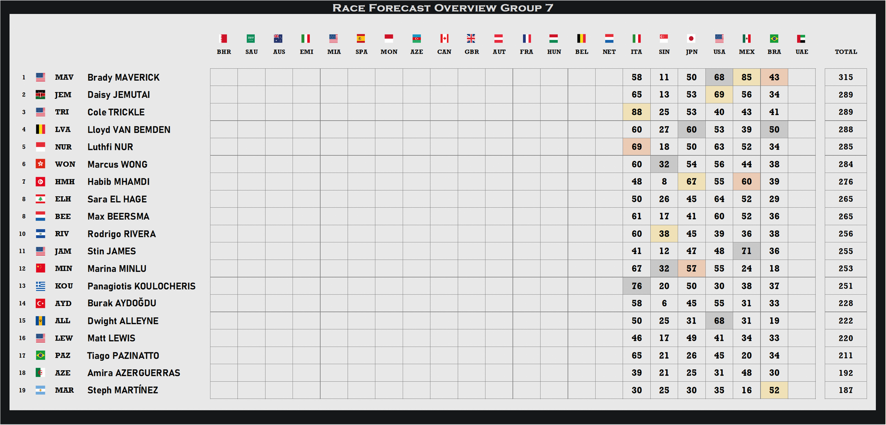The height and width of the screenshot is (425, 886).
Task: Click driver name Panagiotis KOULOCHERIS
Action: 141,286
